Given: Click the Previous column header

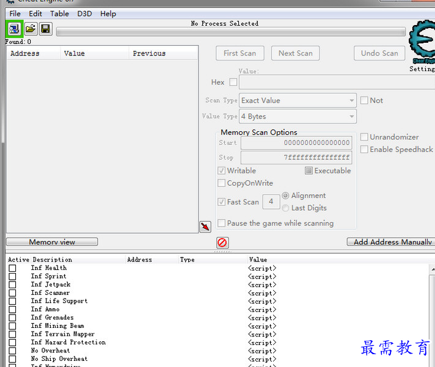Looking at the screenshot, I should click(x=163, y=53).
